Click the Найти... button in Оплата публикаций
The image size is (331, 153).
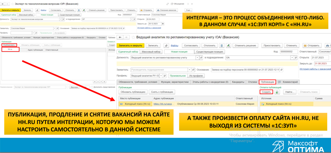pyautogui.click(x=290, y=92)
